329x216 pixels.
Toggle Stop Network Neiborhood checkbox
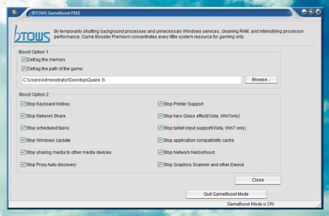coord(160,152)
